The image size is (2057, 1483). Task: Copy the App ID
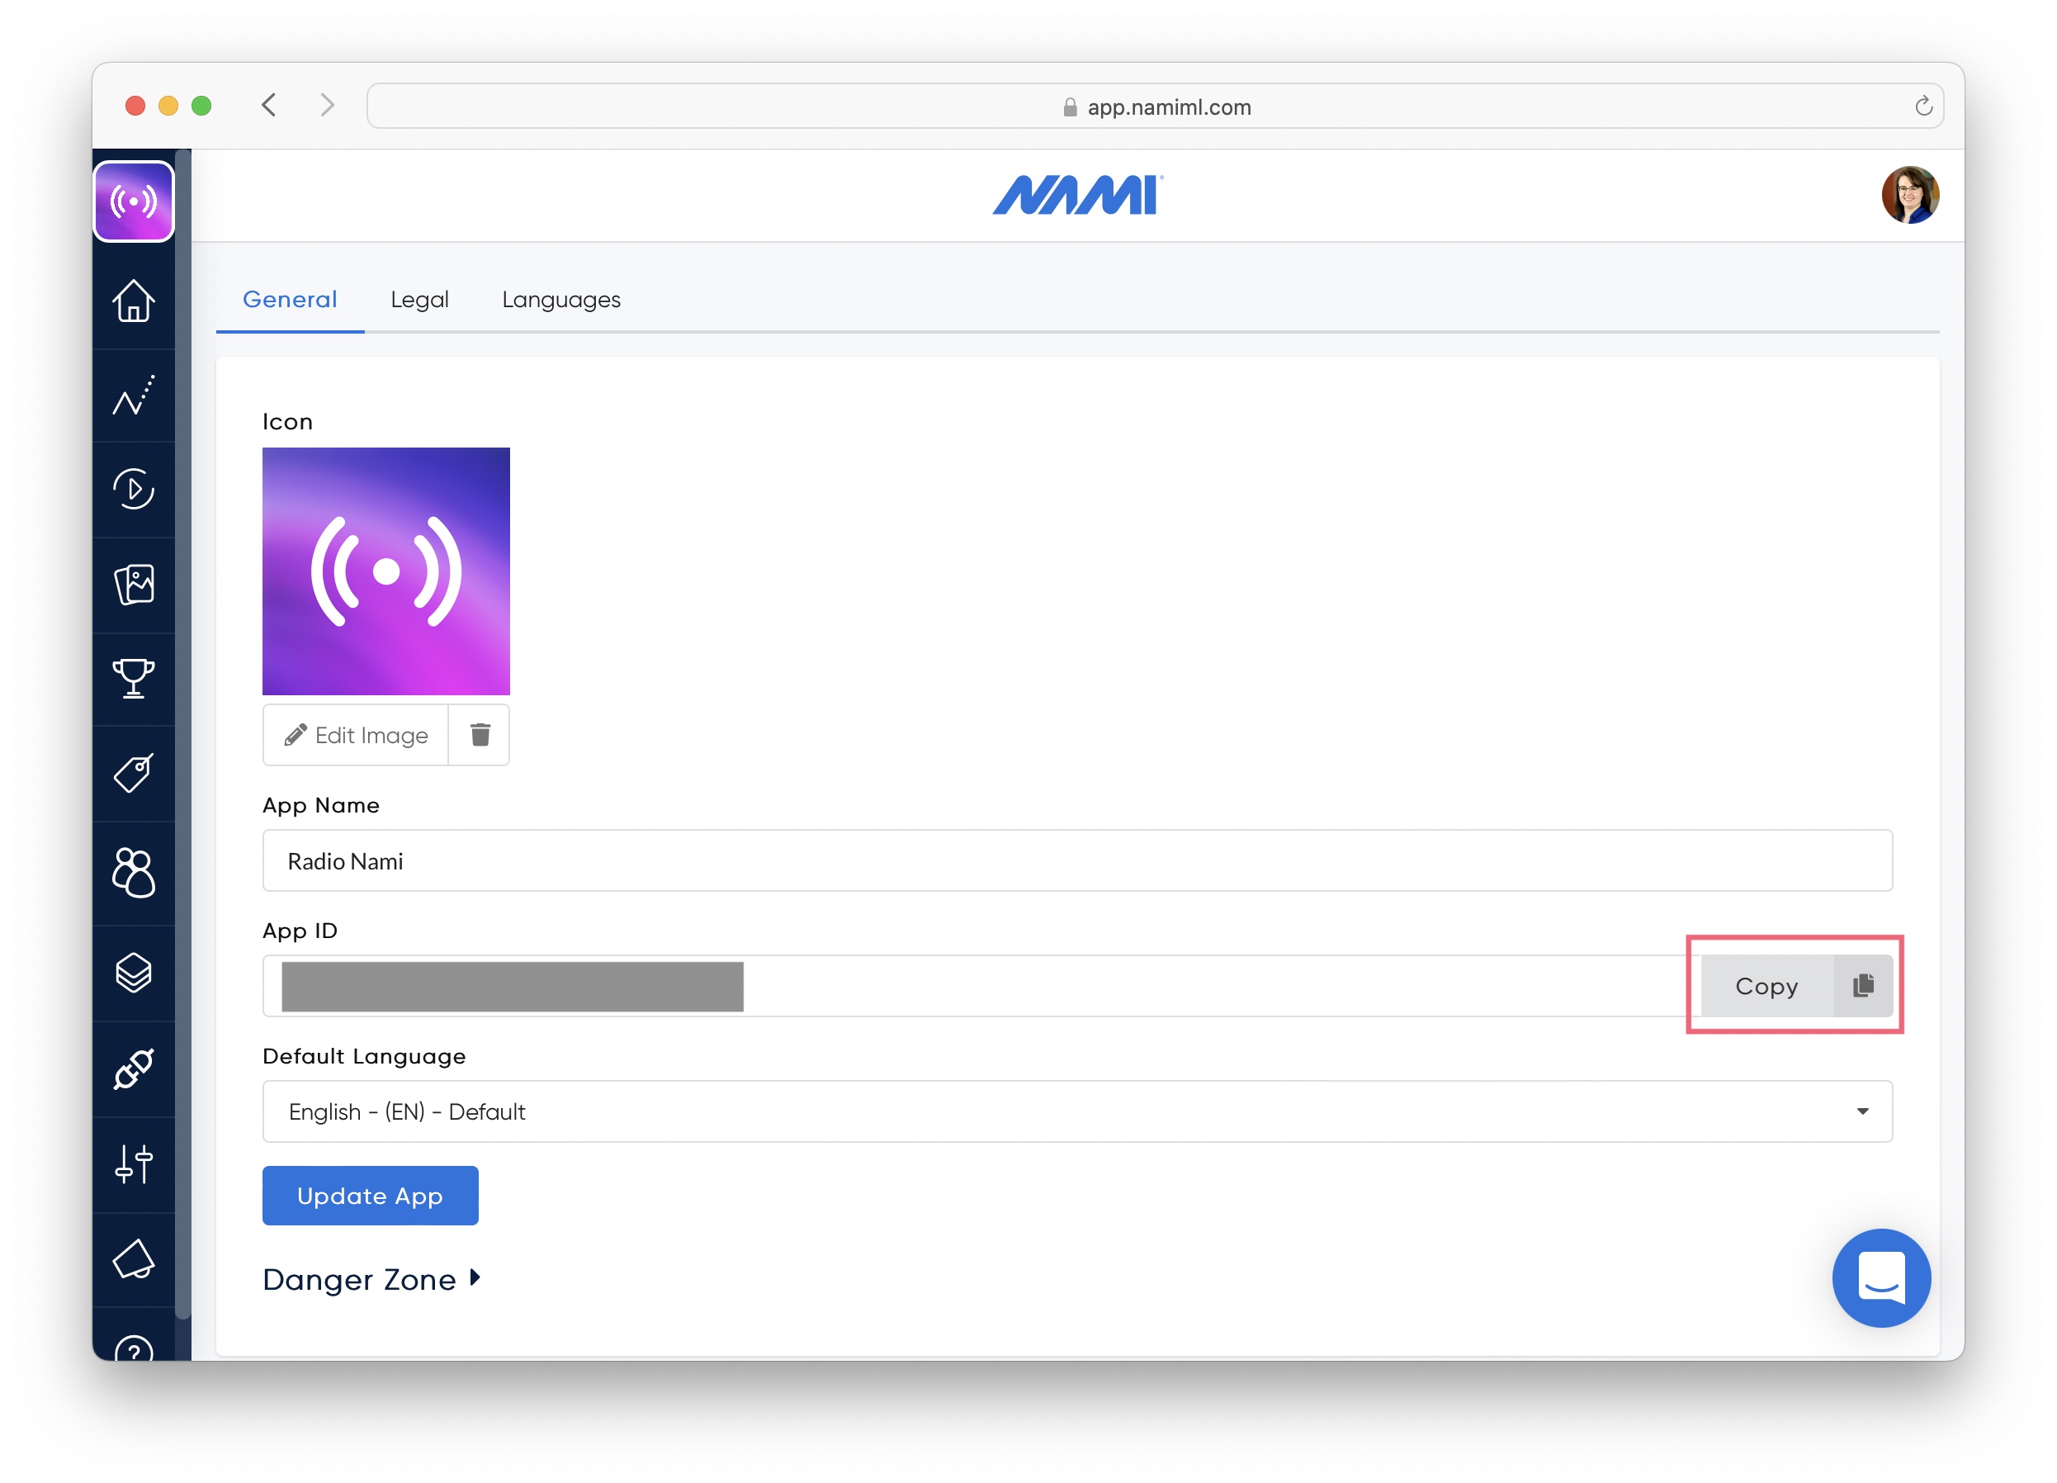(1795, 985)
